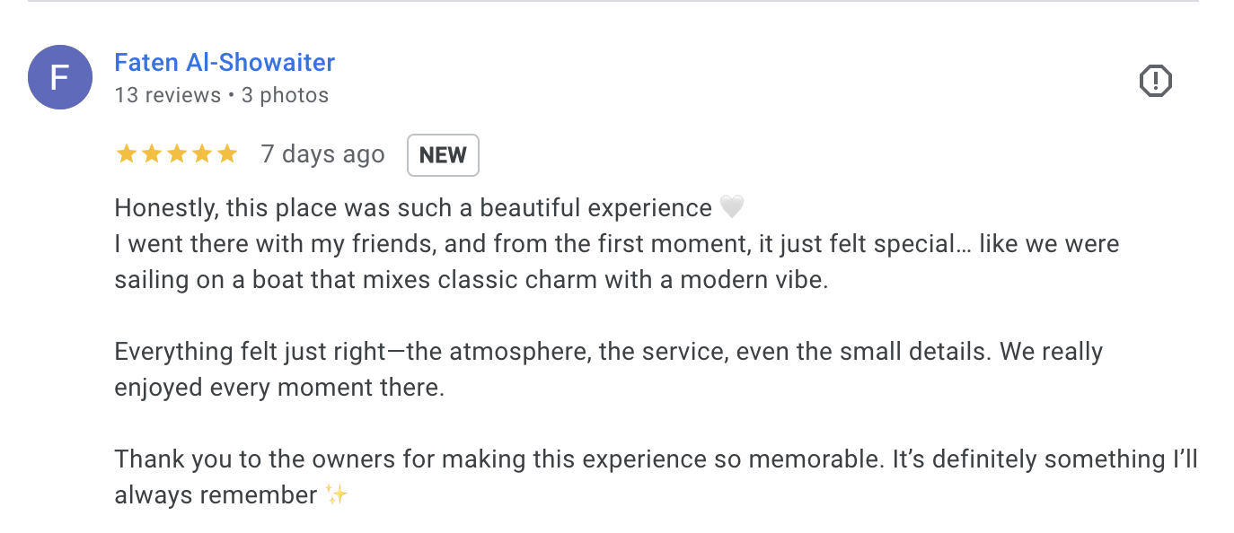Click the line 'sailing on a boat that mixes'
The height and width of the screenshot is (533, 1234).
pos(472,280)
